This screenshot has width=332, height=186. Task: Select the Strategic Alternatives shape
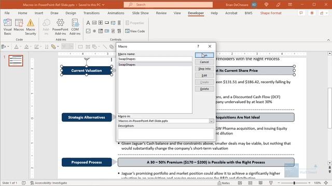(x=87, y=117)
